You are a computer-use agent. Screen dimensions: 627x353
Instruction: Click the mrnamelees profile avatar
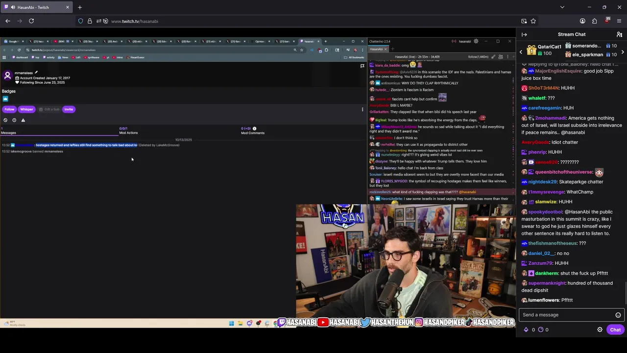coord(7,75)
